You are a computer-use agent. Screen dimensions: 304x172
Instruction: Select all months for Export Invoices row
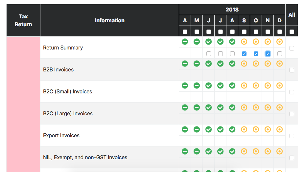(x=292, y=136)
